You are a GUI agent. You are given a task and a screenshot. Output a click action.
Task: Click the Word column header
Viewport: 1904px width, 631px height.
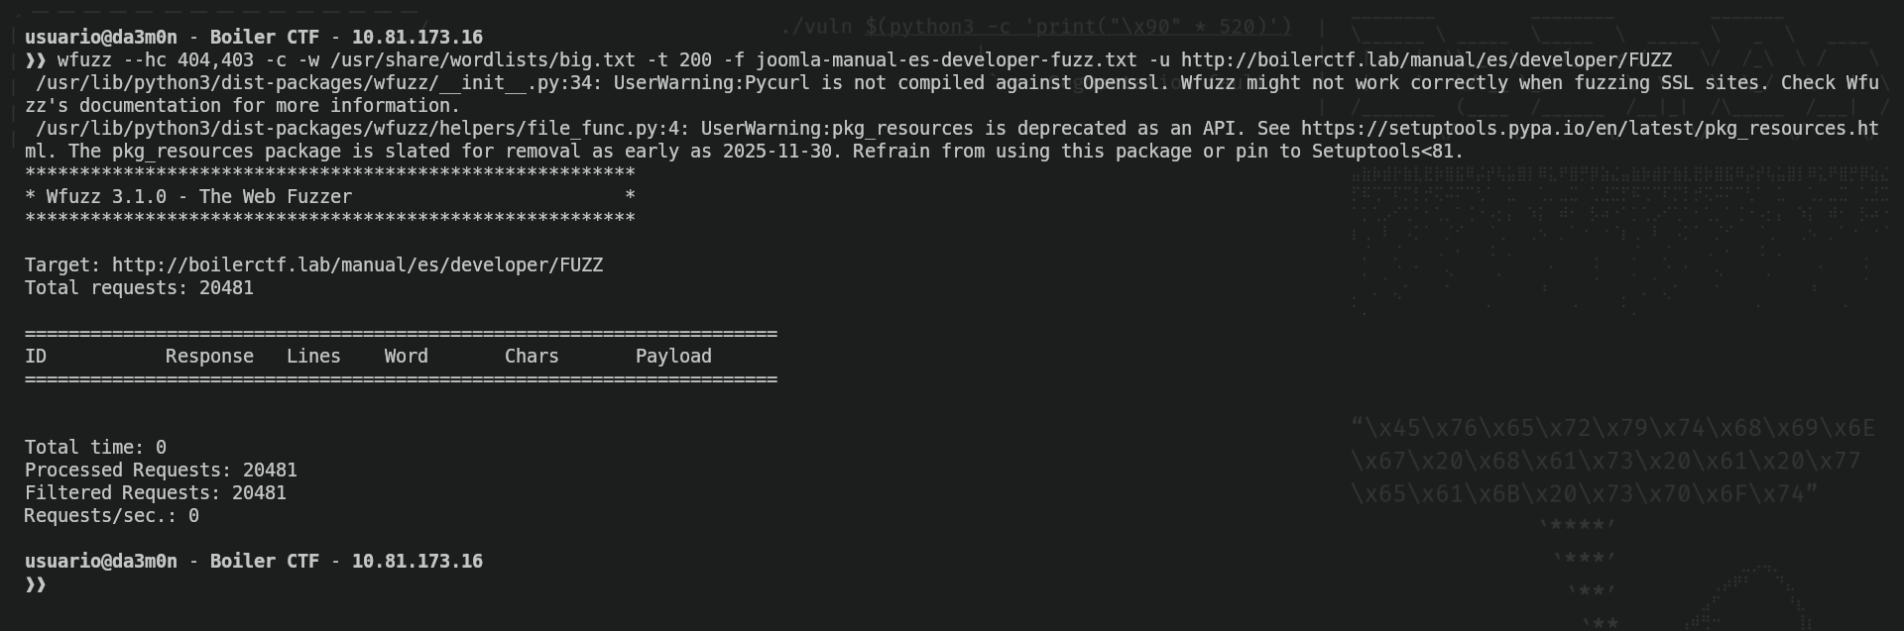[x=406, y=357]
